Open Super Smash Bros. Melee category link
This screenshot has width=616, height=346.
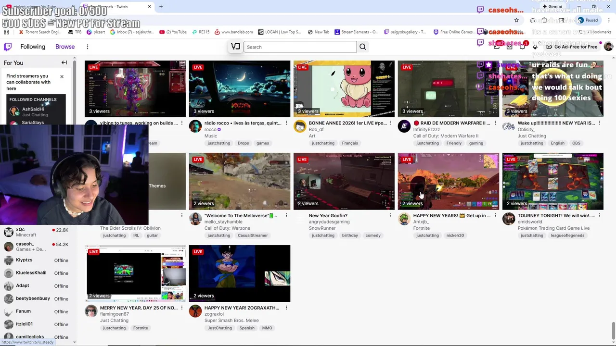coord(231,321)
